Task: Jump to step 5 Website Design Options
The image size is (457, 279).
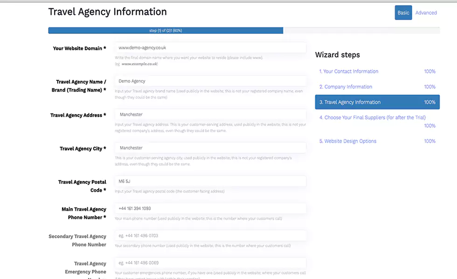Action: [347, 141]
